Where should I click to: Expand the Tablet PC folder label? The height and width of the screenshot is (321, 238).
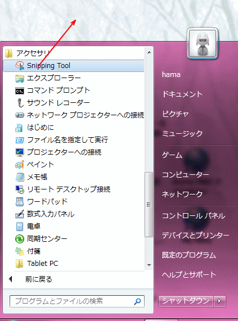43,264
